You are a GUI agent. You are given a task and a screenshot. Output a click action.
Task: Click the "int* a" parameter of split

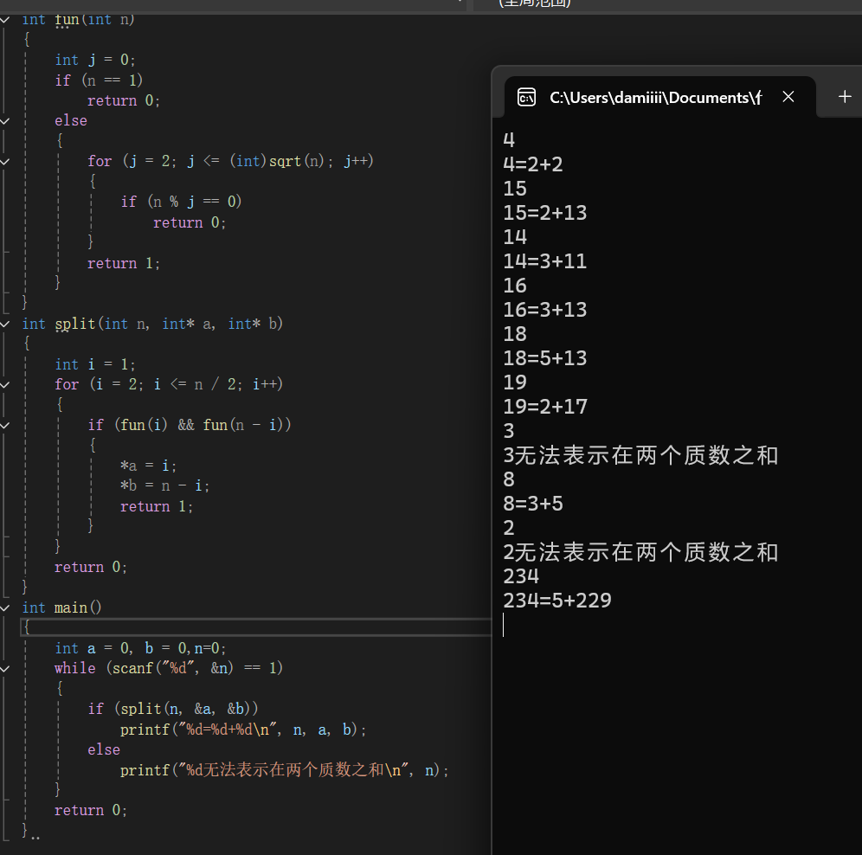[x=188, y=324]
